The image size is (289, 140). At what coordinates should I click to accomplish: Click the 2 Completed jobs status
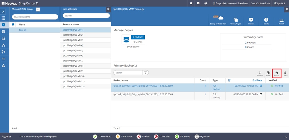coord(102,137)
